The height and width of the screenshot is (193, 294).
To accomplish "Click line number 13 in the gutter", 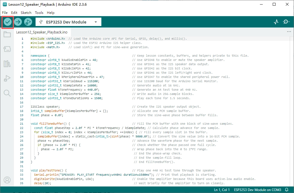I will [22, 90].
